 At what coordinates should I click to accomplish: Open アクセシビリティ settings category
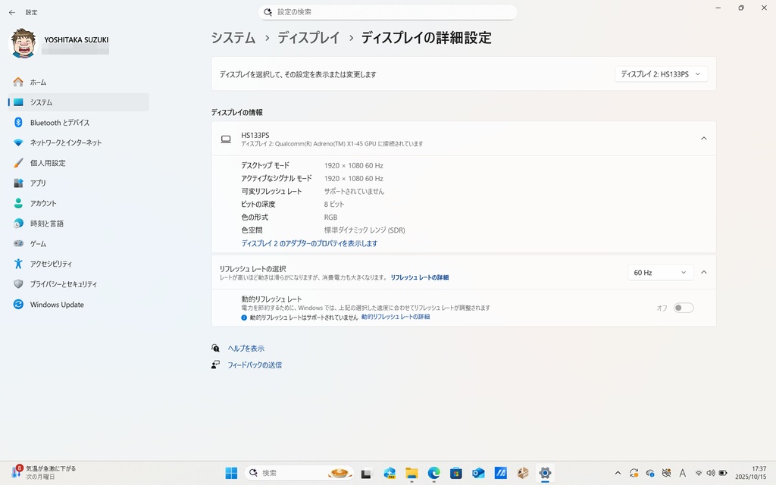(x=51, y=264)
